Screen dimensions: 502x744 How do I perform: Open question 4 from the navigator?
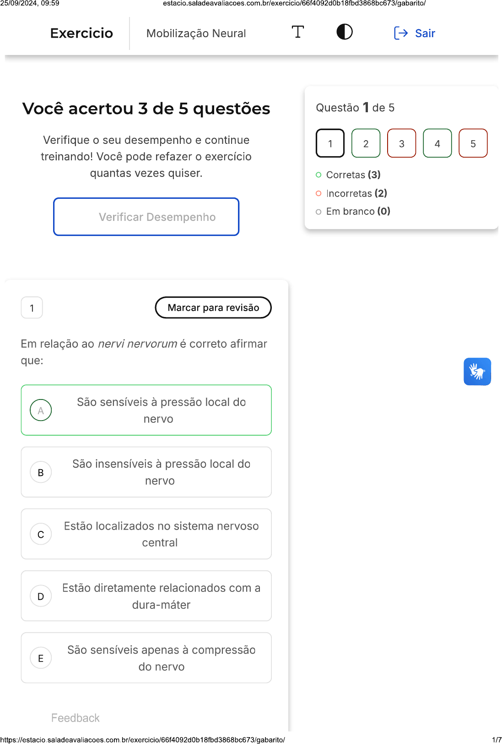(x=437, y=143)
